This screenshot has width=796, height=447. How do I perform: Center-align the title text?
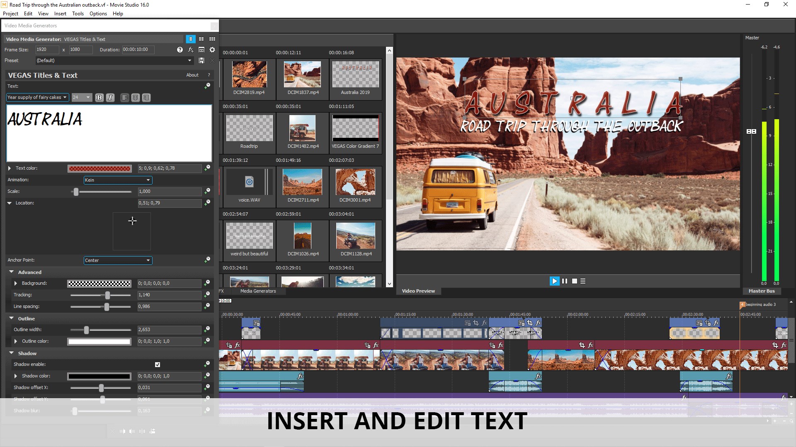pyautogui.click(x=135, y=98)
